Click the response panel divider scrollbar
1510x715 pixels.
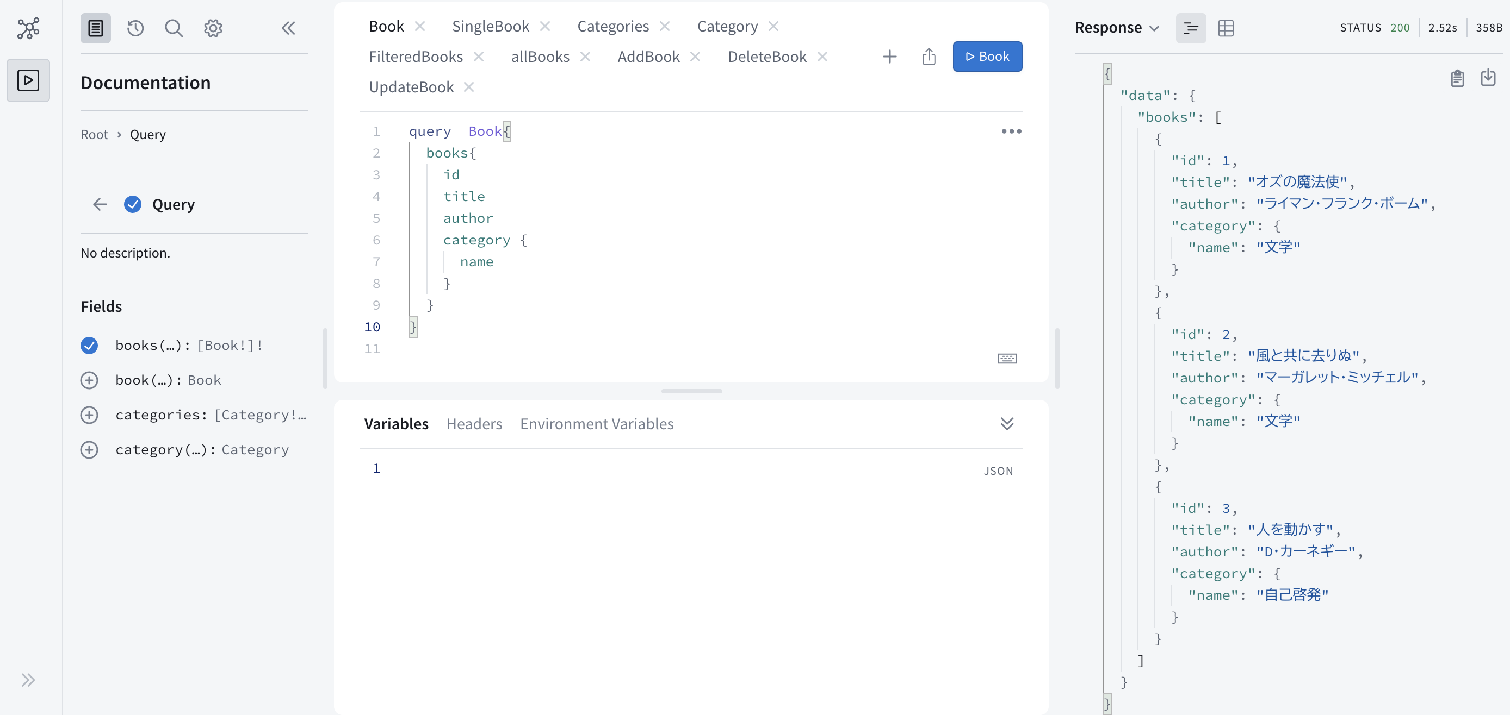(x=1057, y=358)
